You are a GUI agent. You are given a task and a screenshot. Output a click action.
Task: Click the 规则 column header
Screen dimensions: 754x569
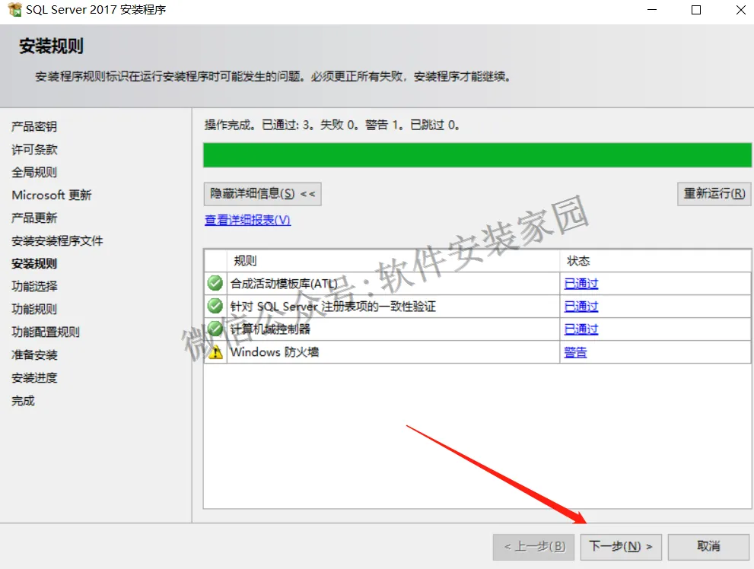(x=393, y=261)
